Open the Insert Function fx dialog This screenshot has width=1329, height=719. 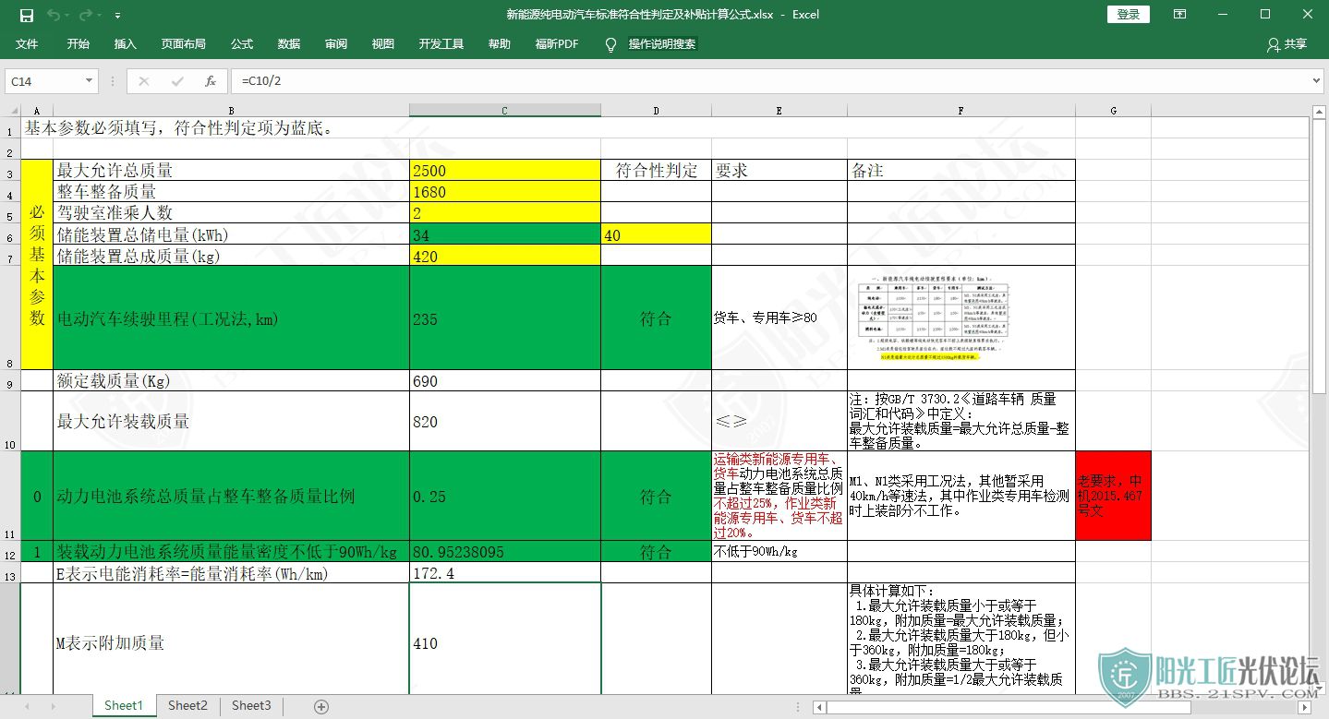(211, 81)
